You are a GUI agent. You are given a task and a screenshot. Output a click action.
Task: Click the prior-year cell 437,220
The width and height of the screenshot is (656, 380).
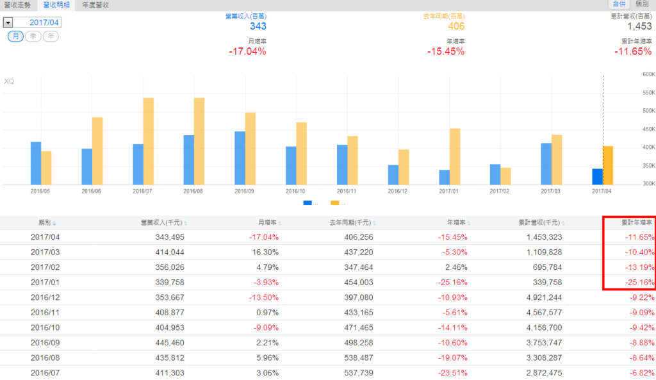coord(359,252)
